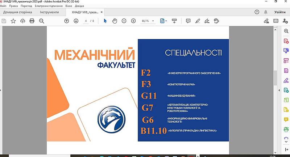Close the ХНАДУ МФ document tab
Viewport: 290px width, 157px height.
101,12
